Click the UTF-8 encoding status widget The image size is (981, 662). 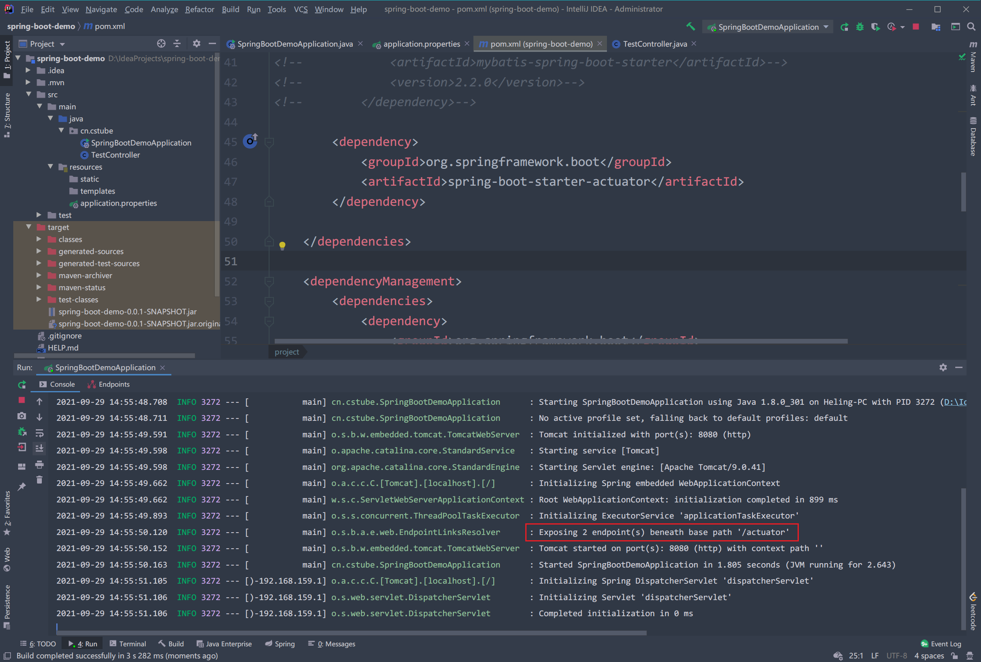coord(897,656)
